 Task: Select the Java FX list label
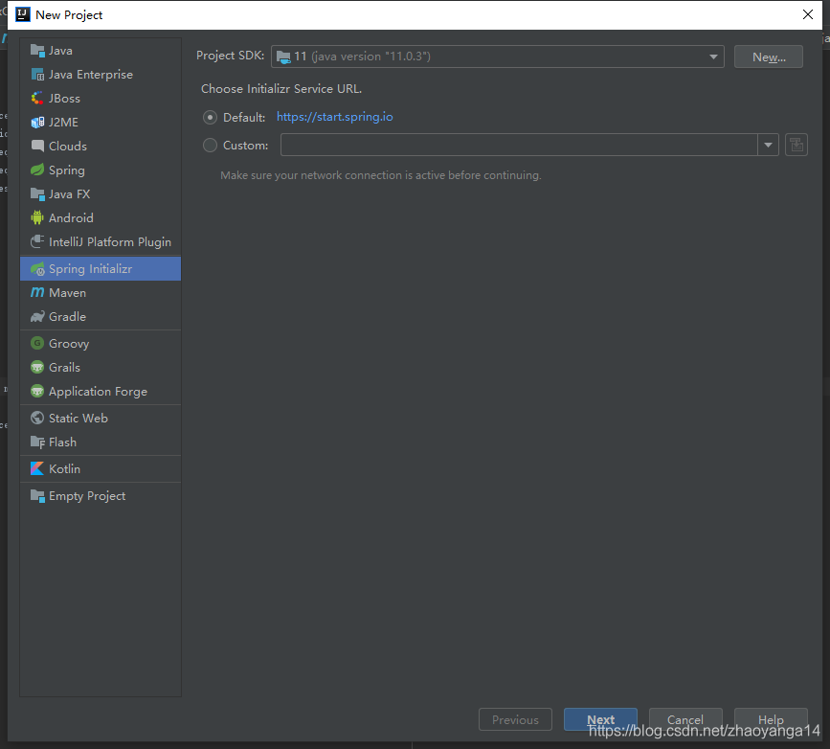coord(69,194)
